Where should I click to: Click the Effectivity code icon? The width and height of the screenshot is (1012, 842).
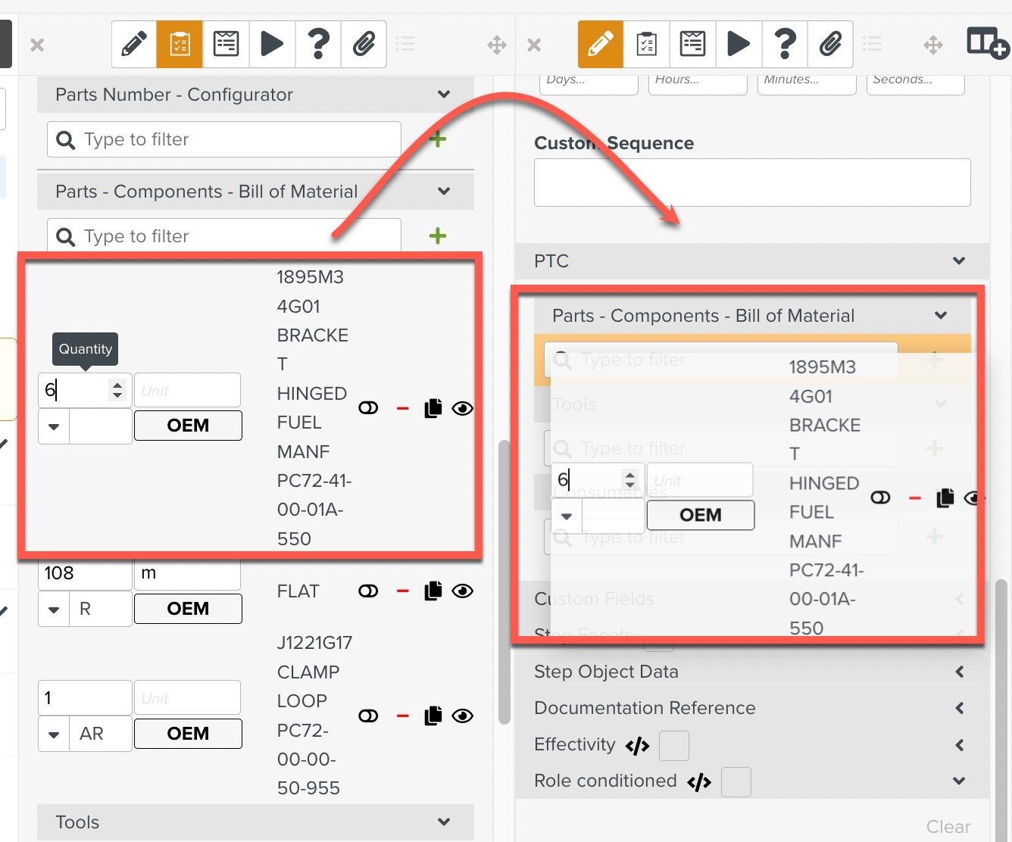click(x=638, y=747)
